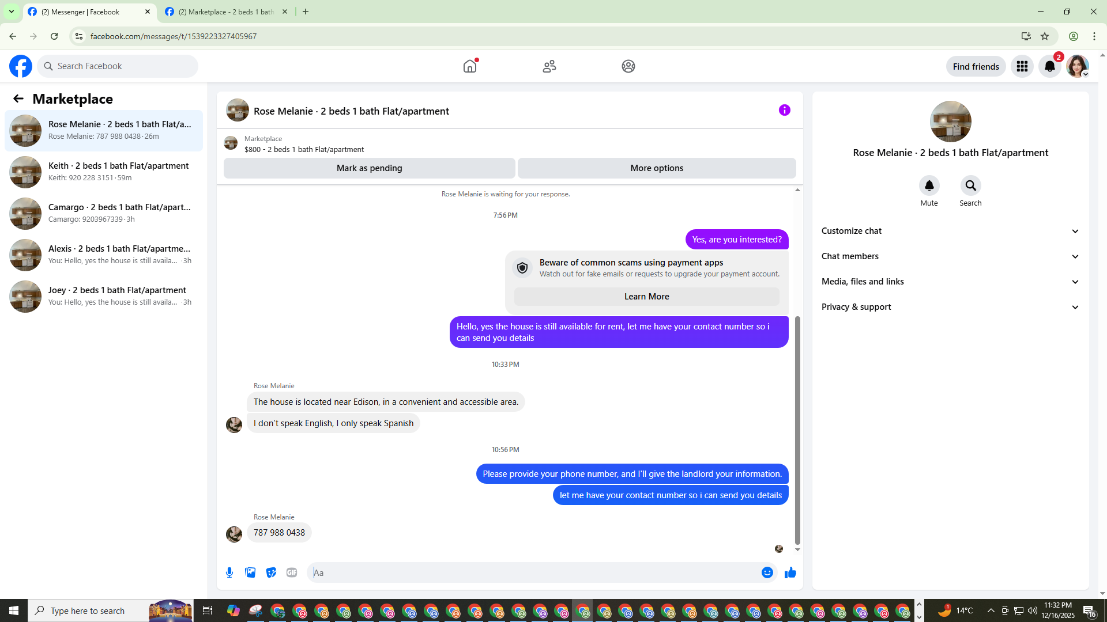
Task: Switch to the Marketplace 2 beds tab
Action: pos(226,12)
